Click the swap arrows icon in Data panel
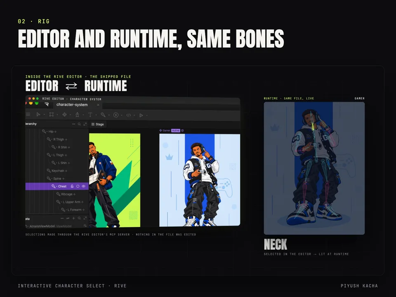The width and height of the screenshot is (396, 297). tap(68, 218)
